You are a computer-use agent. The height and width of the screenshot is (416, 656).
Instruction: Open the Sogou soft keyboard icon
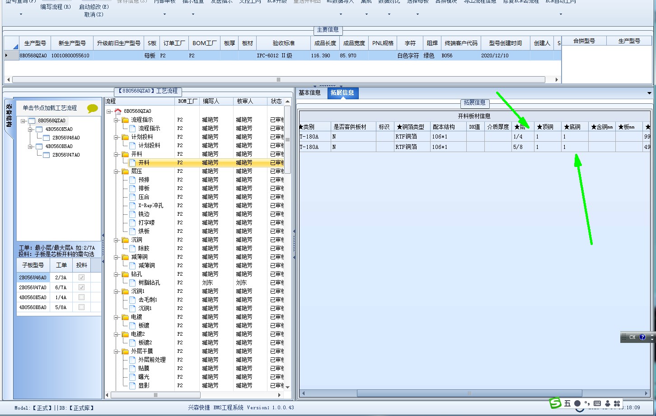point(597,403)
